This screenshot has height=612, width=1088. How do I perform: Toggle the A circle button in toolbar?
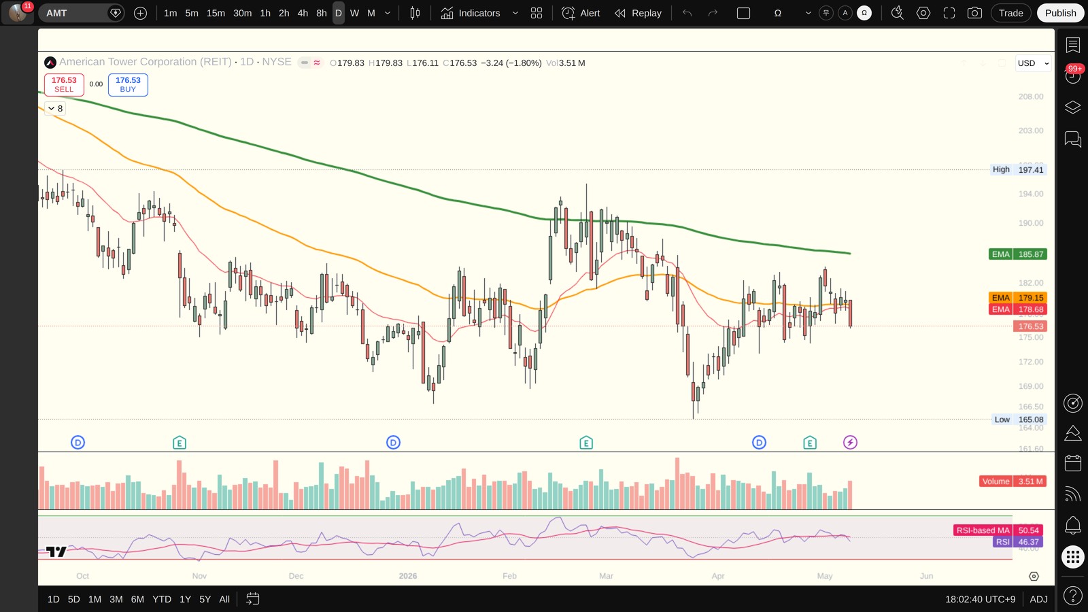[x=845, y=13]
